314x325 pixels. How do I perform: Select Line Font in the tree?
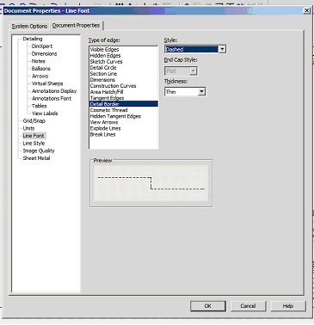34,136
